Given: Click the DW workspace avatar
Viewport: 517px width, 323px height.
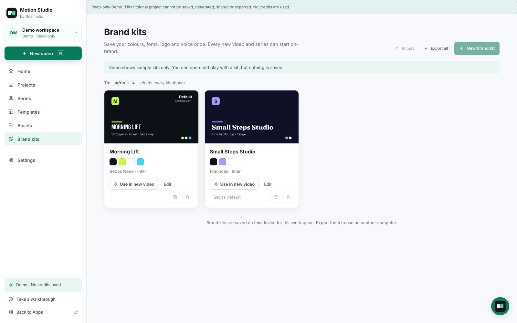Looking at the screenshot, I should (x=14, y=33).
